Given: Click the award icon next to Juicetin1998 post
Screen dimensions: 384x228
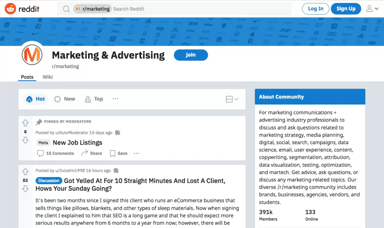Looking at the screenshot, I should click(x=116, y=171).
